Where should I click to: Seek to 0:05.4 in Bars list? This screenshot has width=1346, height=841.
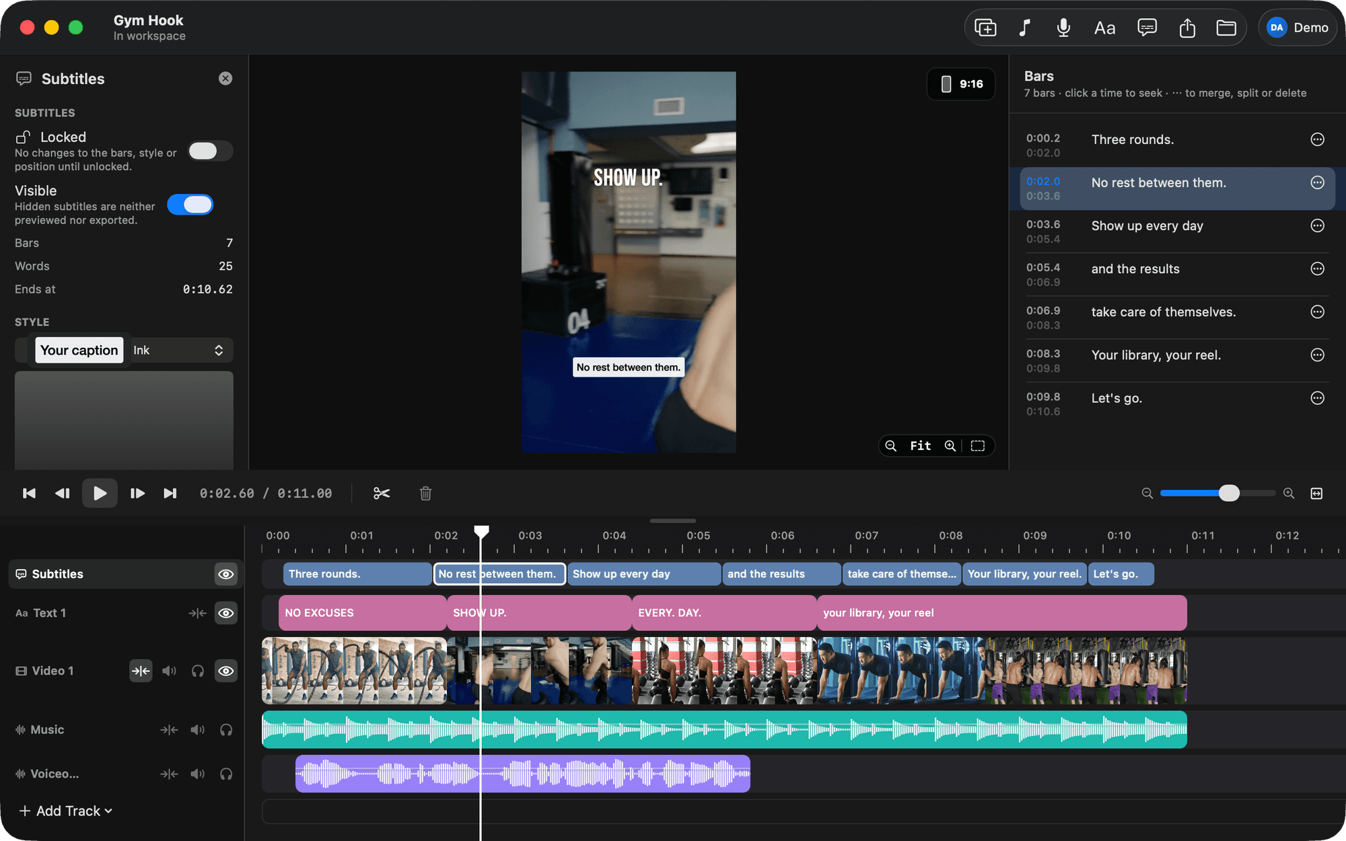(1042, 267)
